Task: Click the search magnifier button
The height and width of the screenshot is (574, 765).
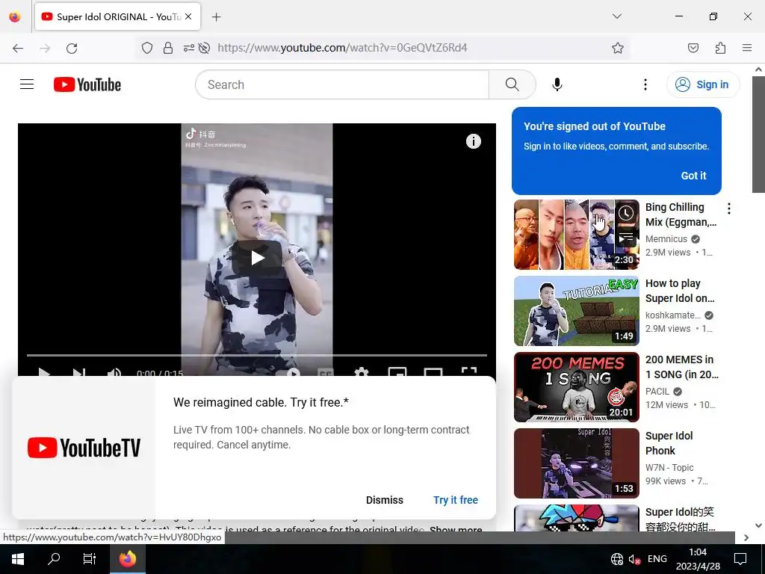Action: coord(512,84)
